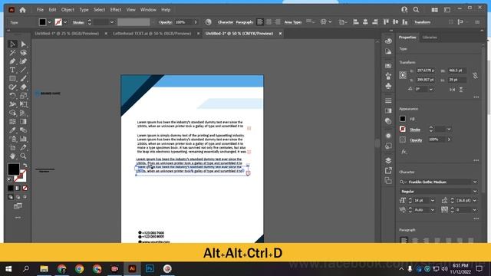Switch to Gradient color mode
Screen dimensions: 491x276
18,188
